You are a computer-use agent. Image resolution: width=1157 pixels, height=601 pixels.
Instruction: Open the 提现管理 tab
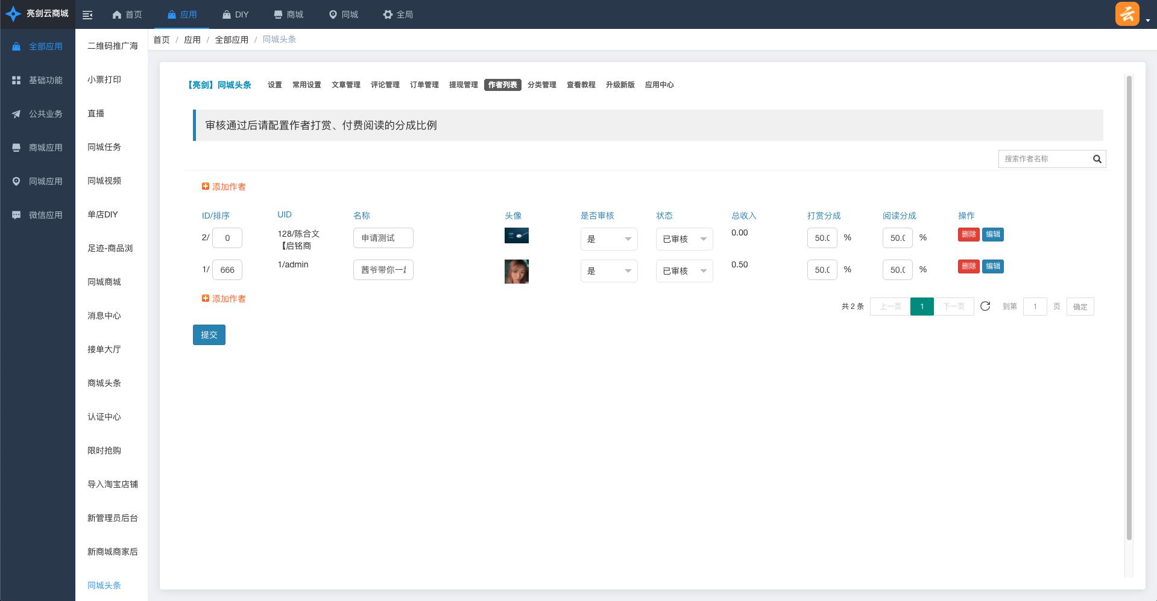463,85
